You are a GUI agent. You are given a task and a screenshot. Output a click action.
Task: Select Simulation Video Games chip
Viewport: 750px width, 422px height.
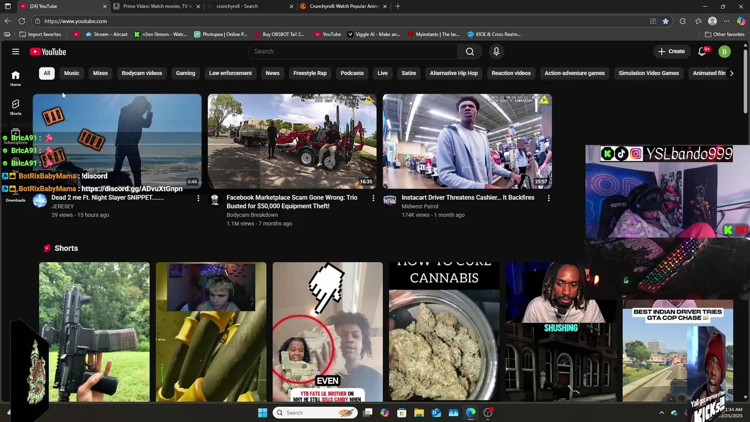[649, 73]
